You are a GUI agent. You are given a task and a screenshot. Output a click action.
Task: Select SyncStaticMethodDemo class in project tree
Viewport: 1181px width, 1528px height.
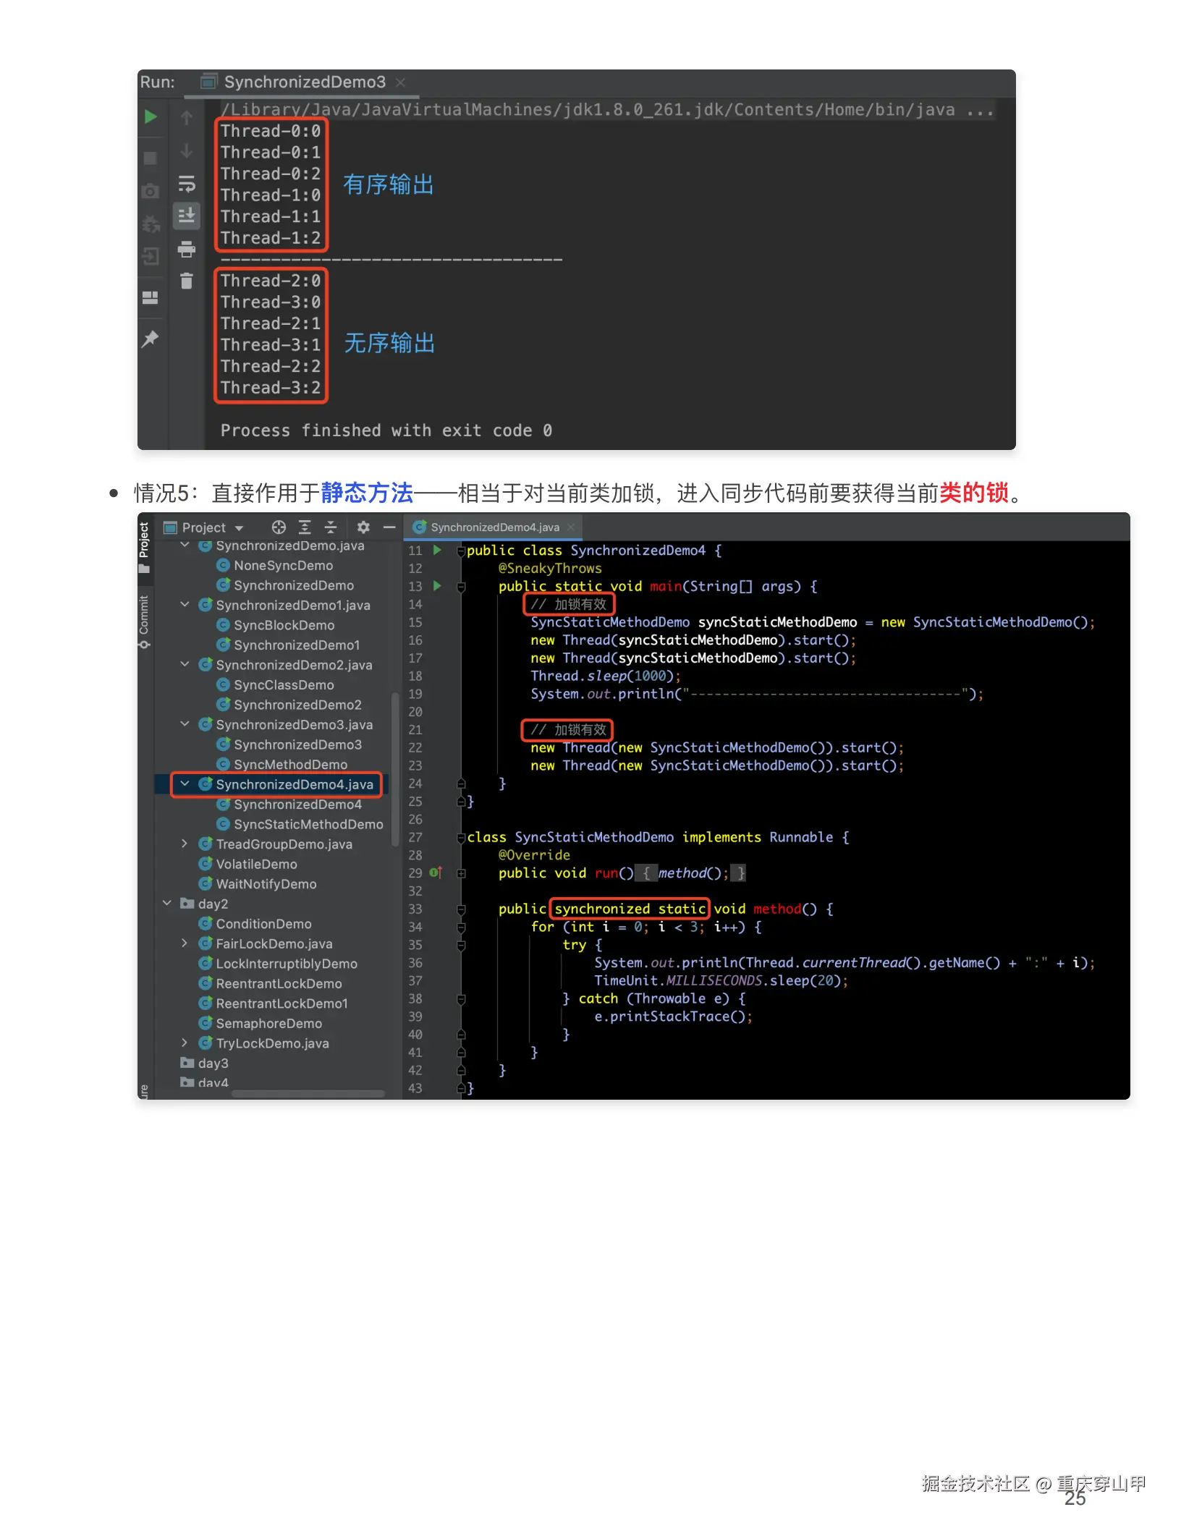point(300,824)
